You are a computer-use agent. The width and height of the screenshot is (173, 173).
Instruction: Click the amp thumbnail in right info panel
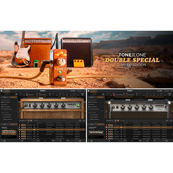[x=96, y=133]
